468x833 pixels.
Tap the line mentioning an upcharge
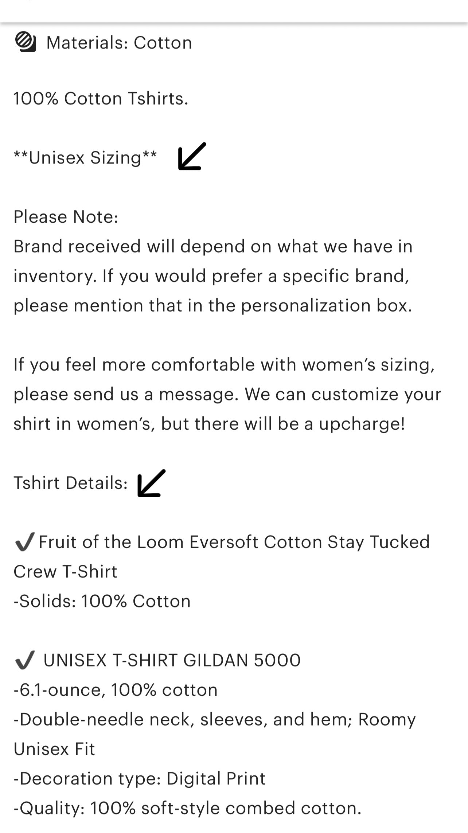(x=209, y=424)
